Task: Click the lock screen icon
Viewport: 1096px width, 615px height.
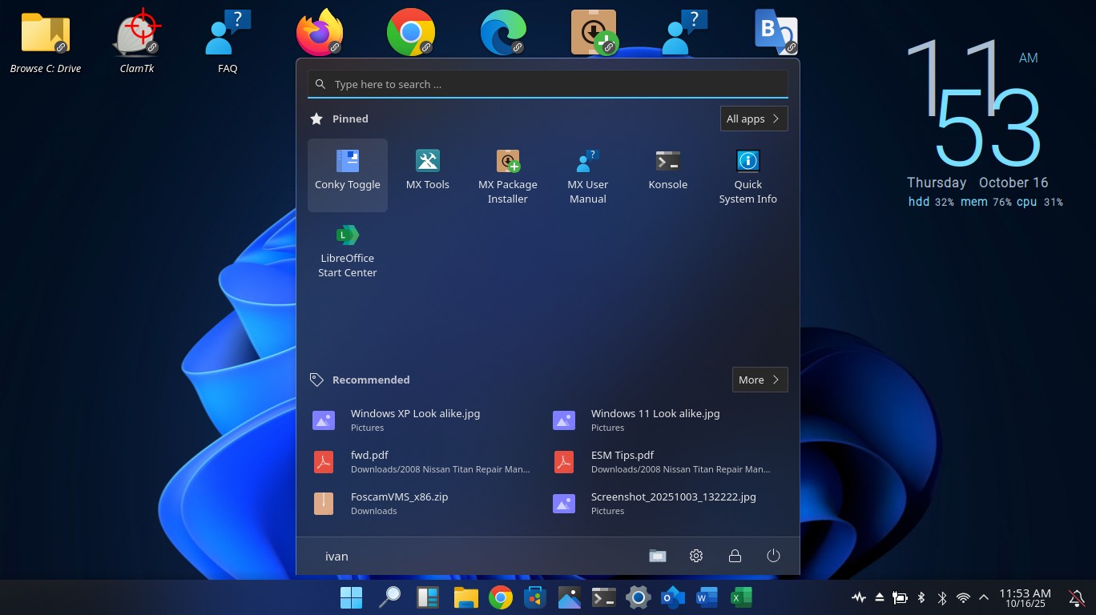Action: (734, 556)
